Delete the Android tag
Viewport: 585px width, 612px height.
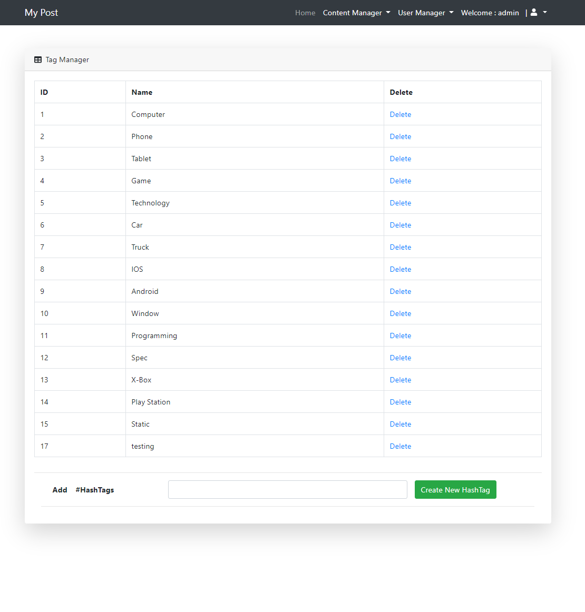(x=401, y=291)
